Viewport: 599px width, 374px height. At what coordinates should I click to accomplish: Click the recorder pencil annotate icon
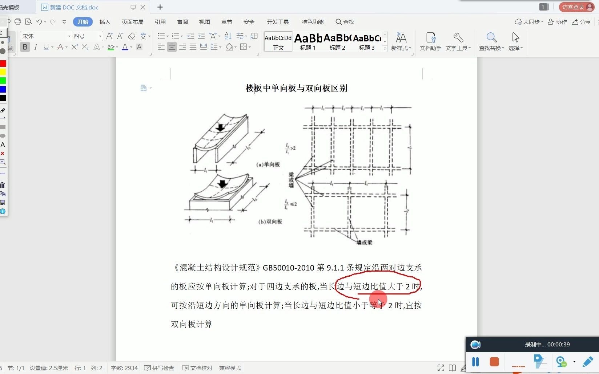point(588,362)
